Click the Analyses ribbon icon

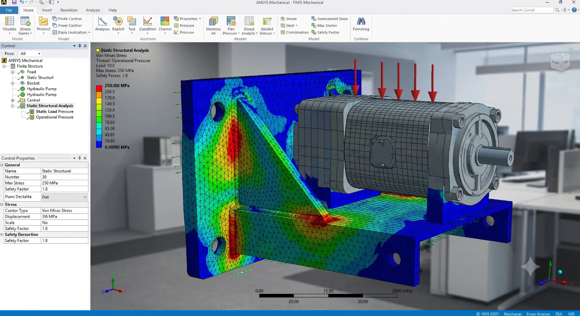(x=102, y=24)
